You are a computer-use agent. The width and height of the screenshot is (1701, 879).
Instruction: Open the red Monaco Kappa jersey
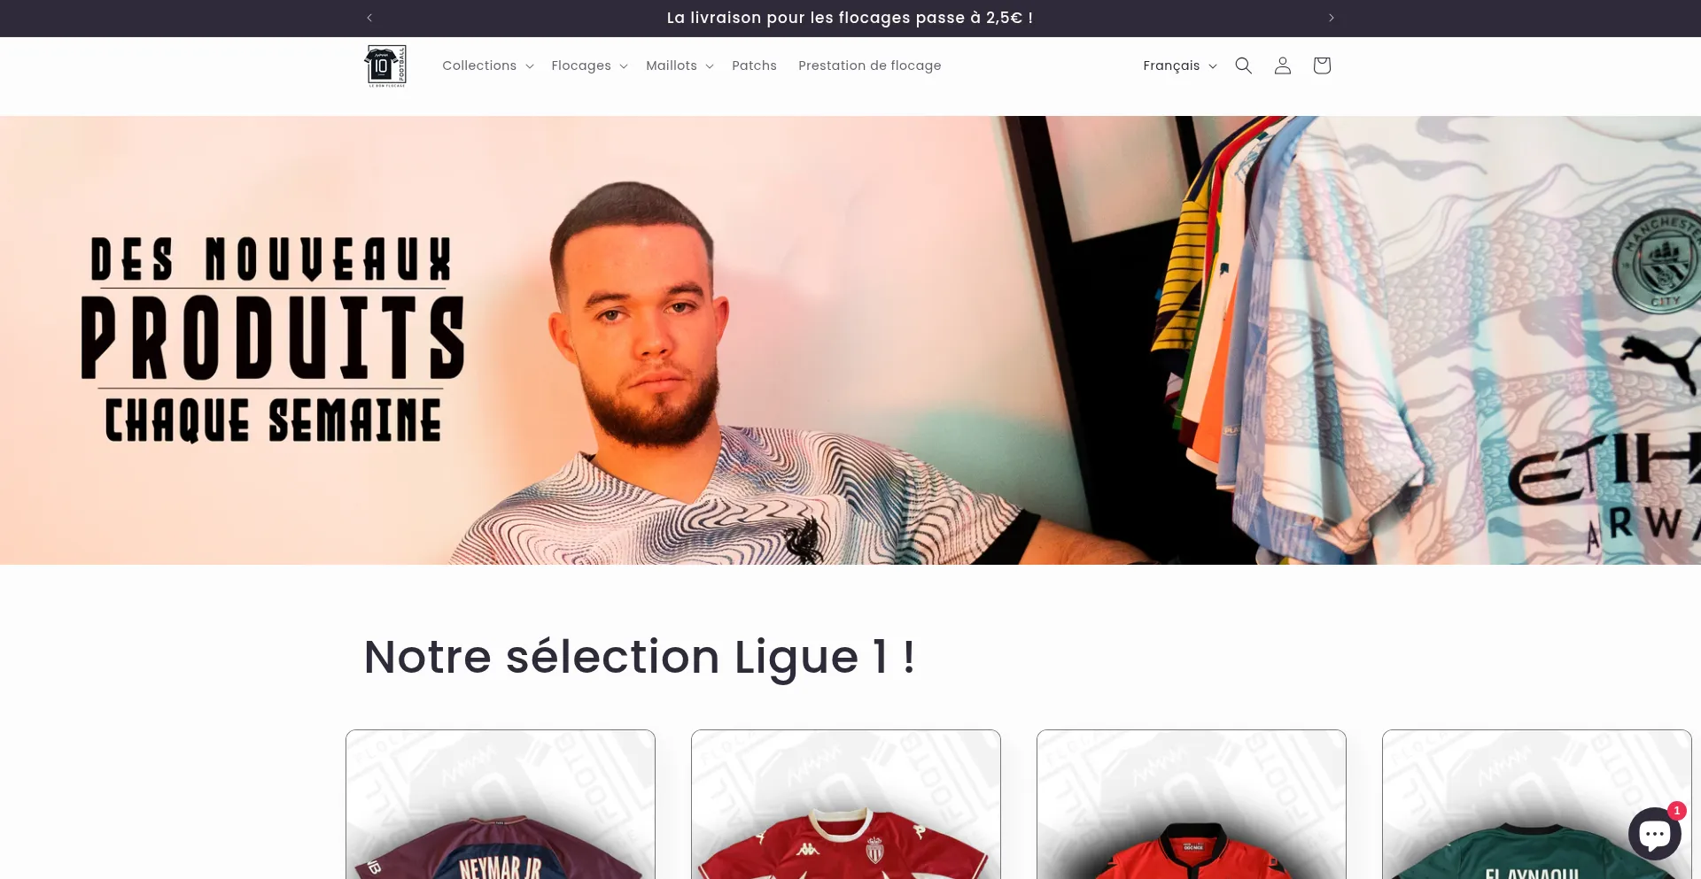[x=846, y=805]
